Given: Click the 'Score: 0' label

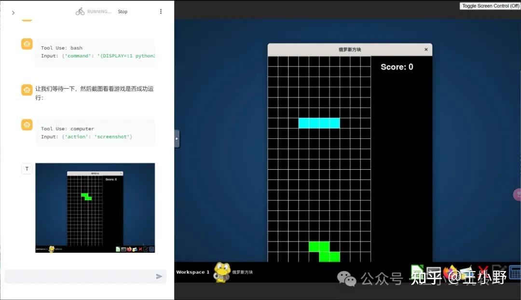Looking at the screenshot, I should tap(397, 67).
